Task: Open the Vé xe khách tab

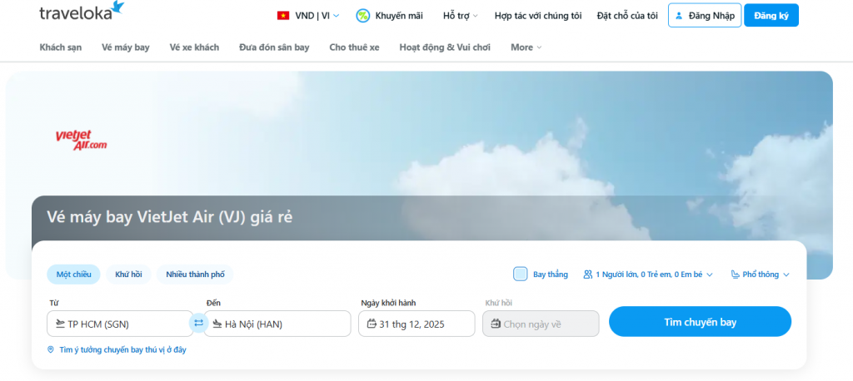Action: pos(194,47)
